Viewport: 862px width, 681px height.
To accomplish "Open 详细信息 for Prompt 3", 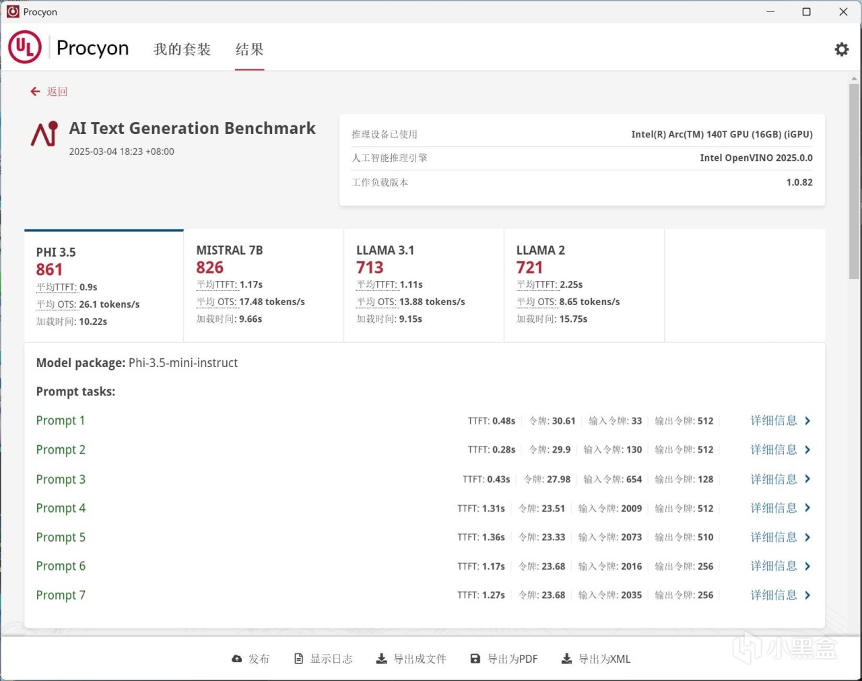I will pos(774,479).
